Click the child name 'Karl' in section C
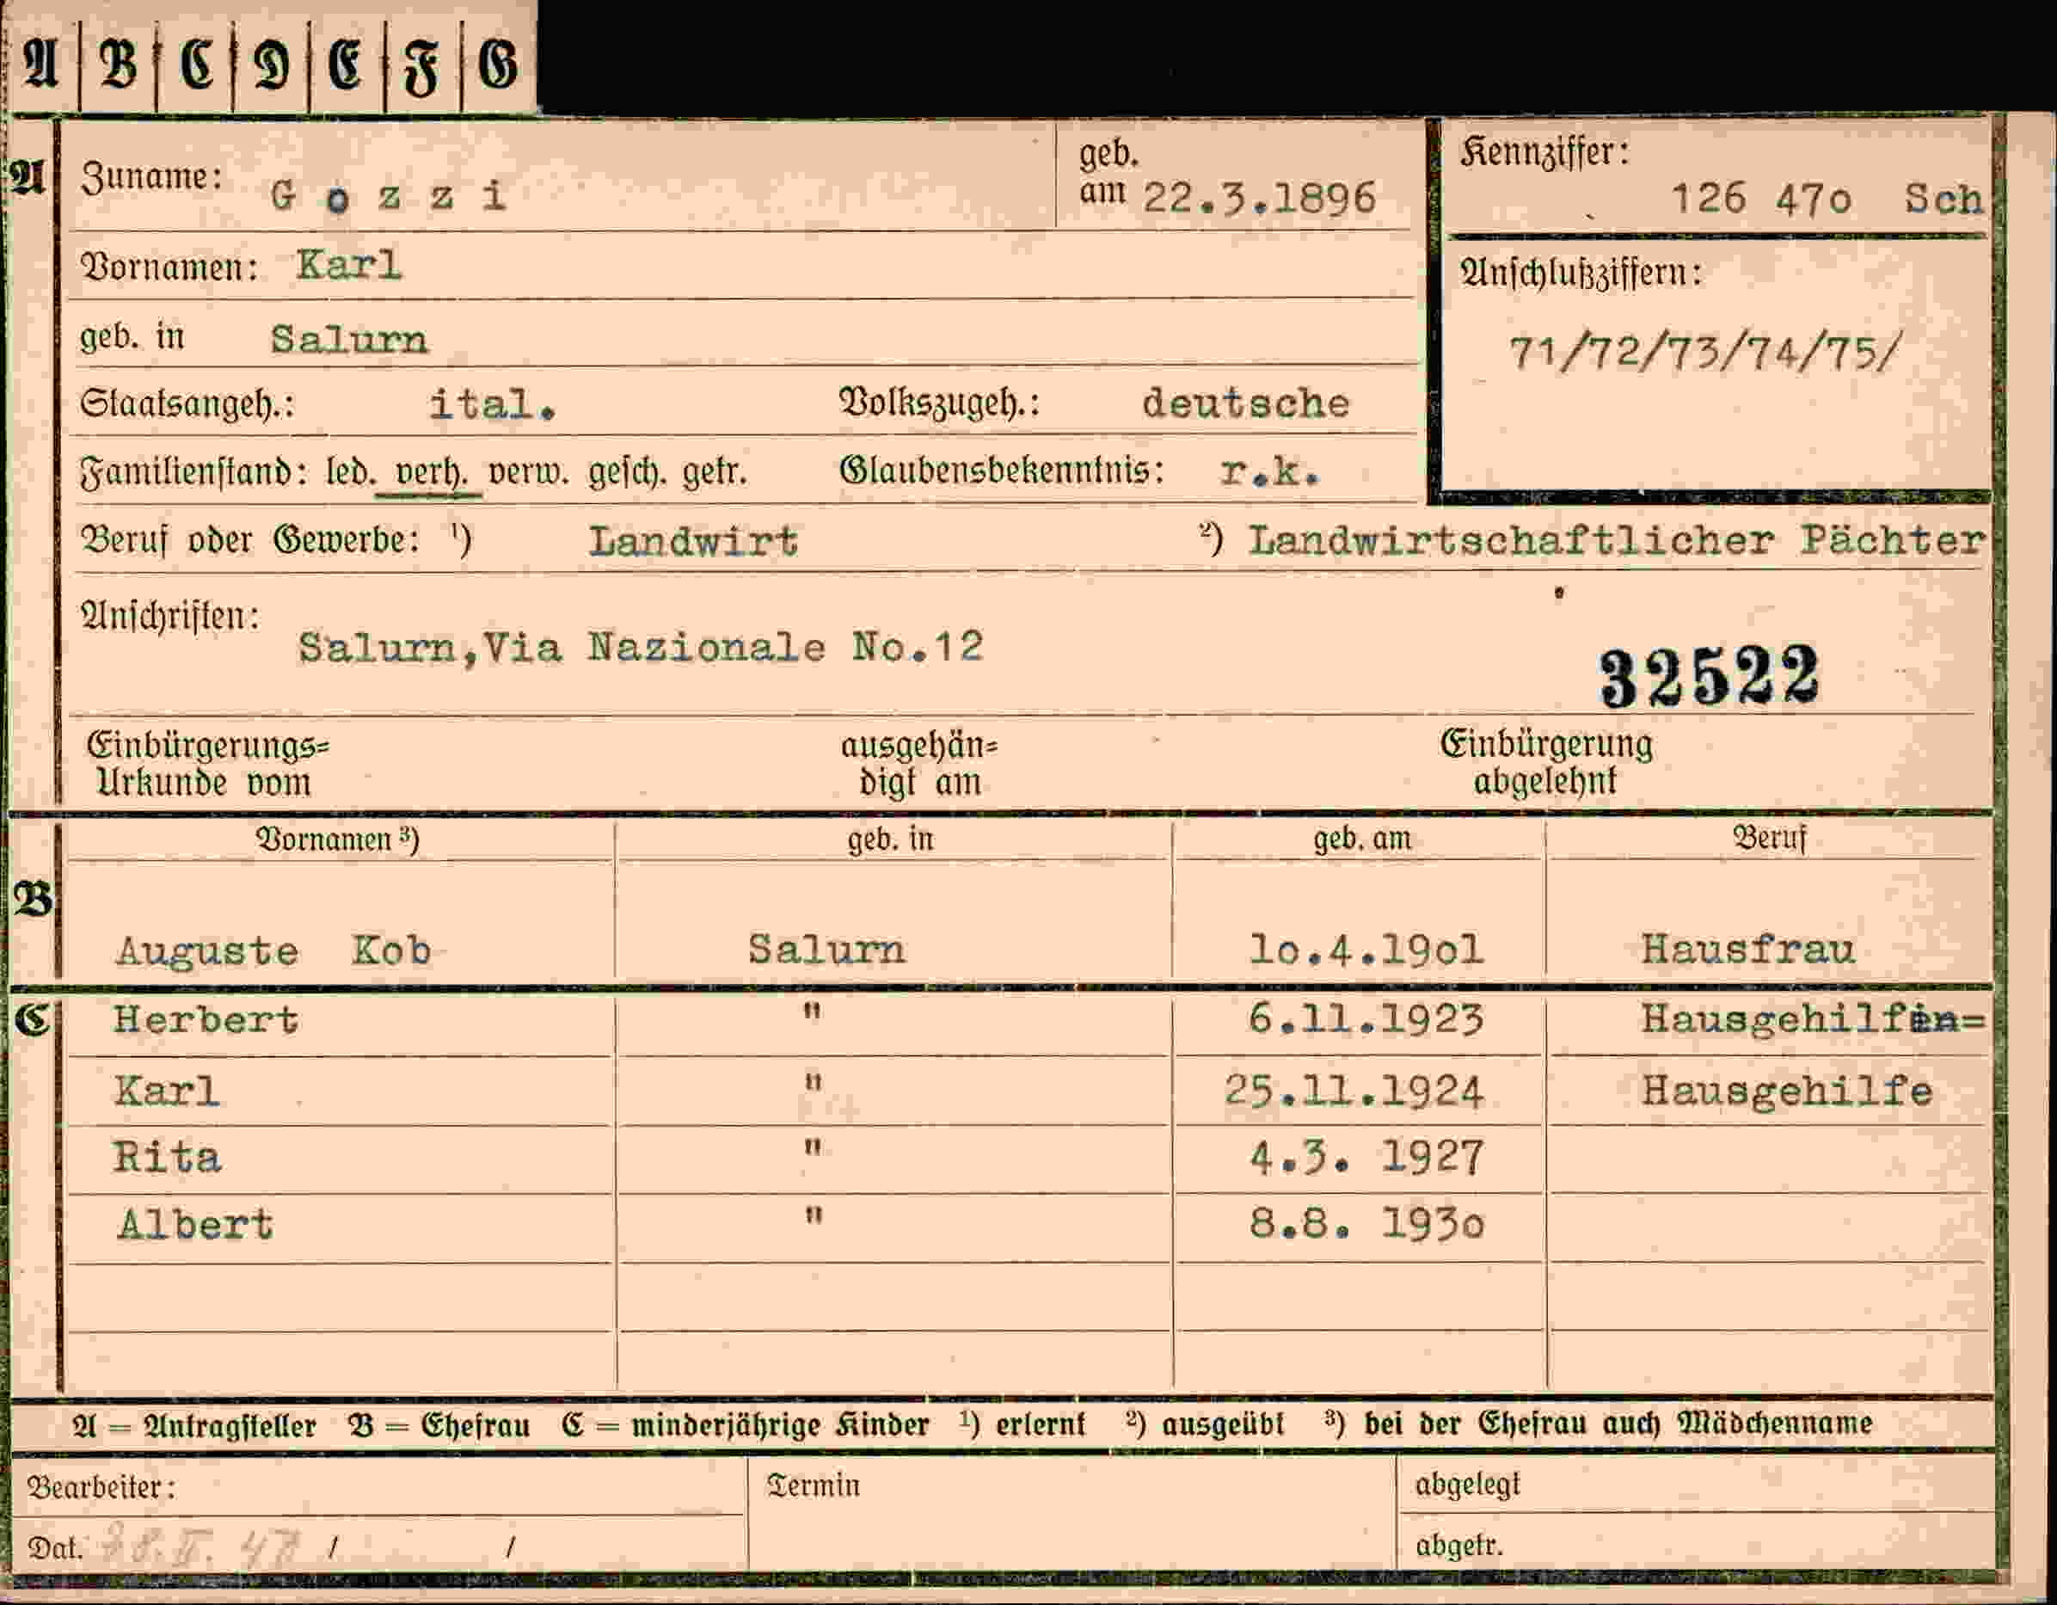Image resolution: width=2057 pixels, height=1605 pixels. click(167, 1092)
